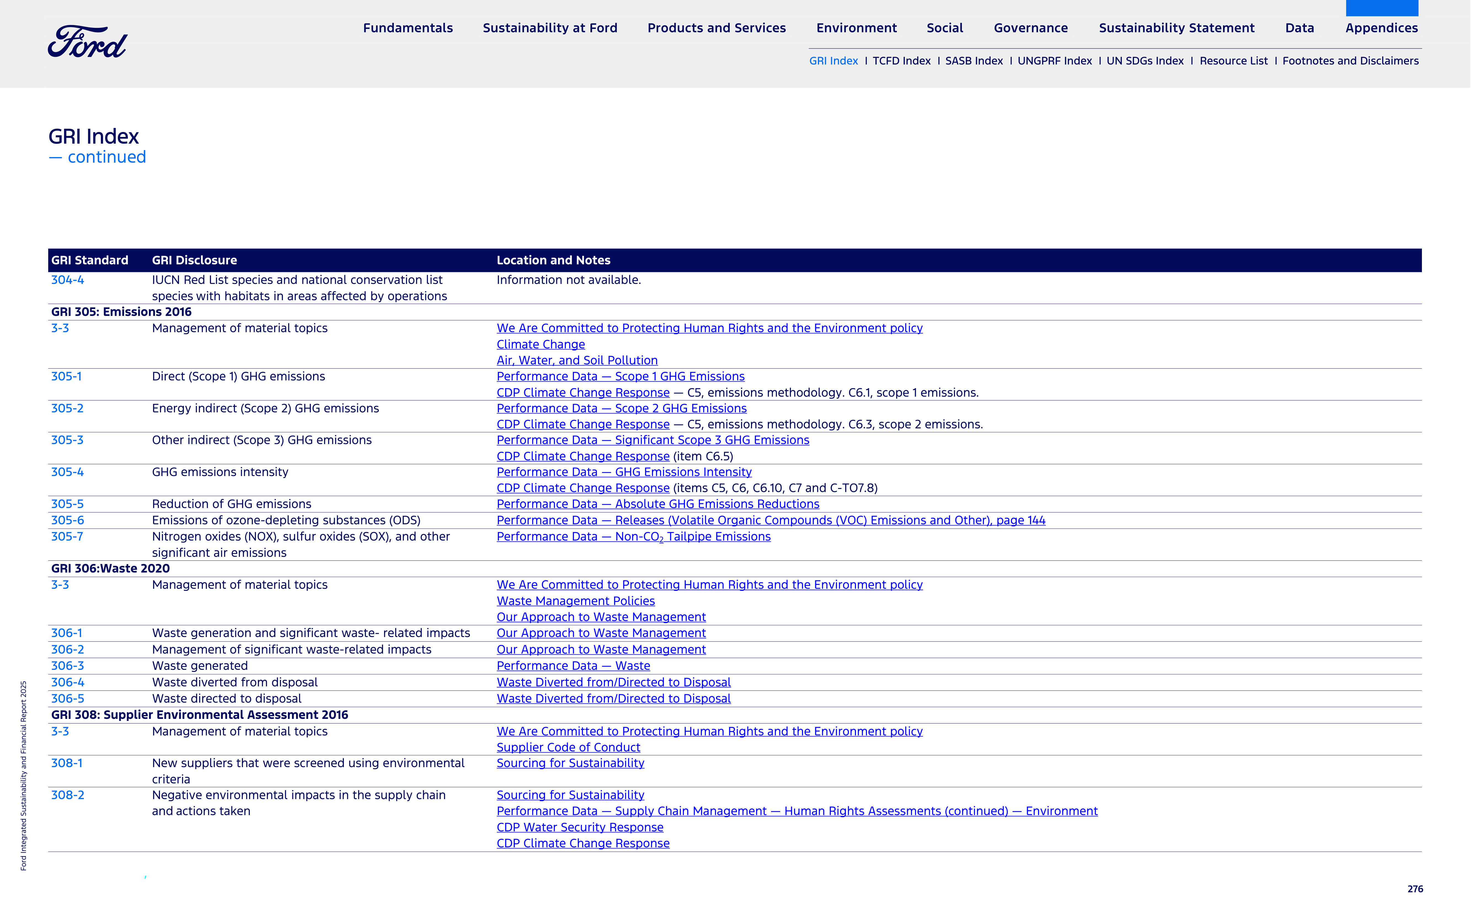Open Human Rights policy link under GRI 305

(710, 328)
